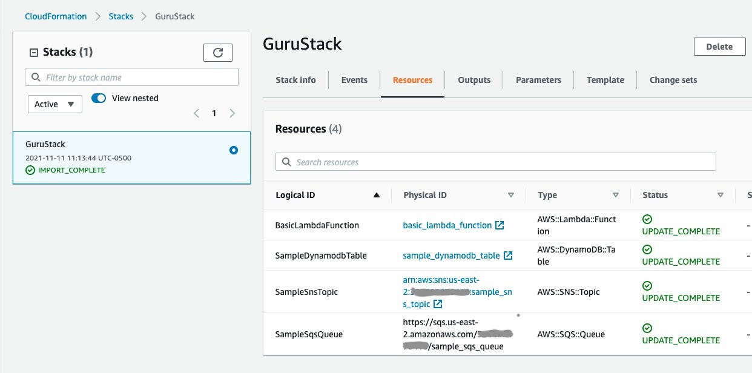Click status check icon for SampleSqsQueue
The image size is (752, 373).
[x=647, y=328]
